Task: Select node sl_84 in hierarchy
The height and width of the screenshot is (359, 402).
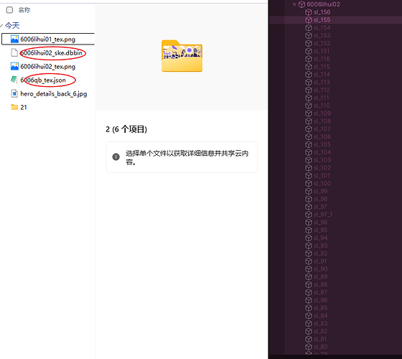Action: (x=320, y=315)
